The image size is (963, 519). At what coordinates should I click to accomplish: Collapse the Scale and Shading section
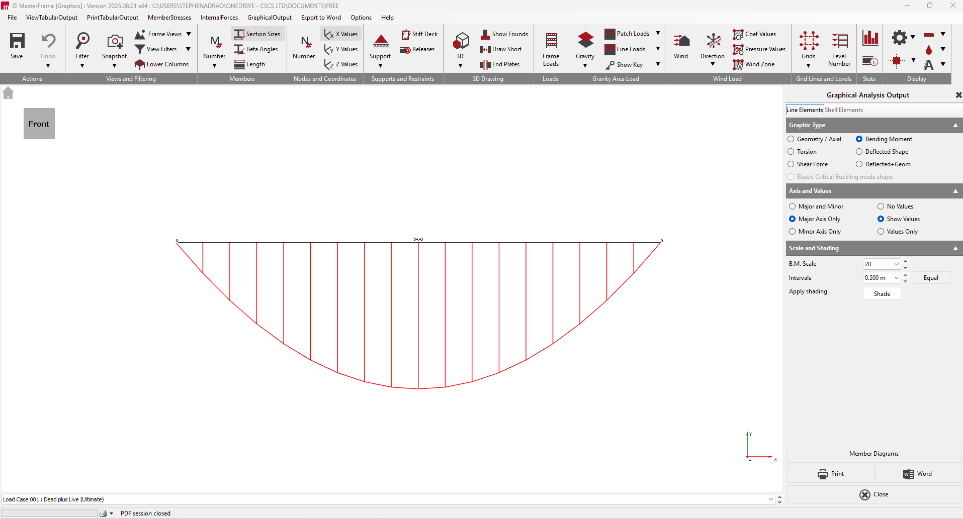(955, 248)
